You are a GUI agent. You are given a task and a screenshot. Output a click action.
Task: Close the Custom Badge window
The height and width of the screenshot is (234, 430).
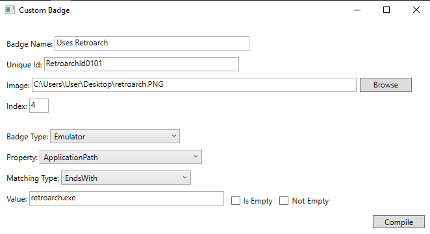(x=416, y=10)
